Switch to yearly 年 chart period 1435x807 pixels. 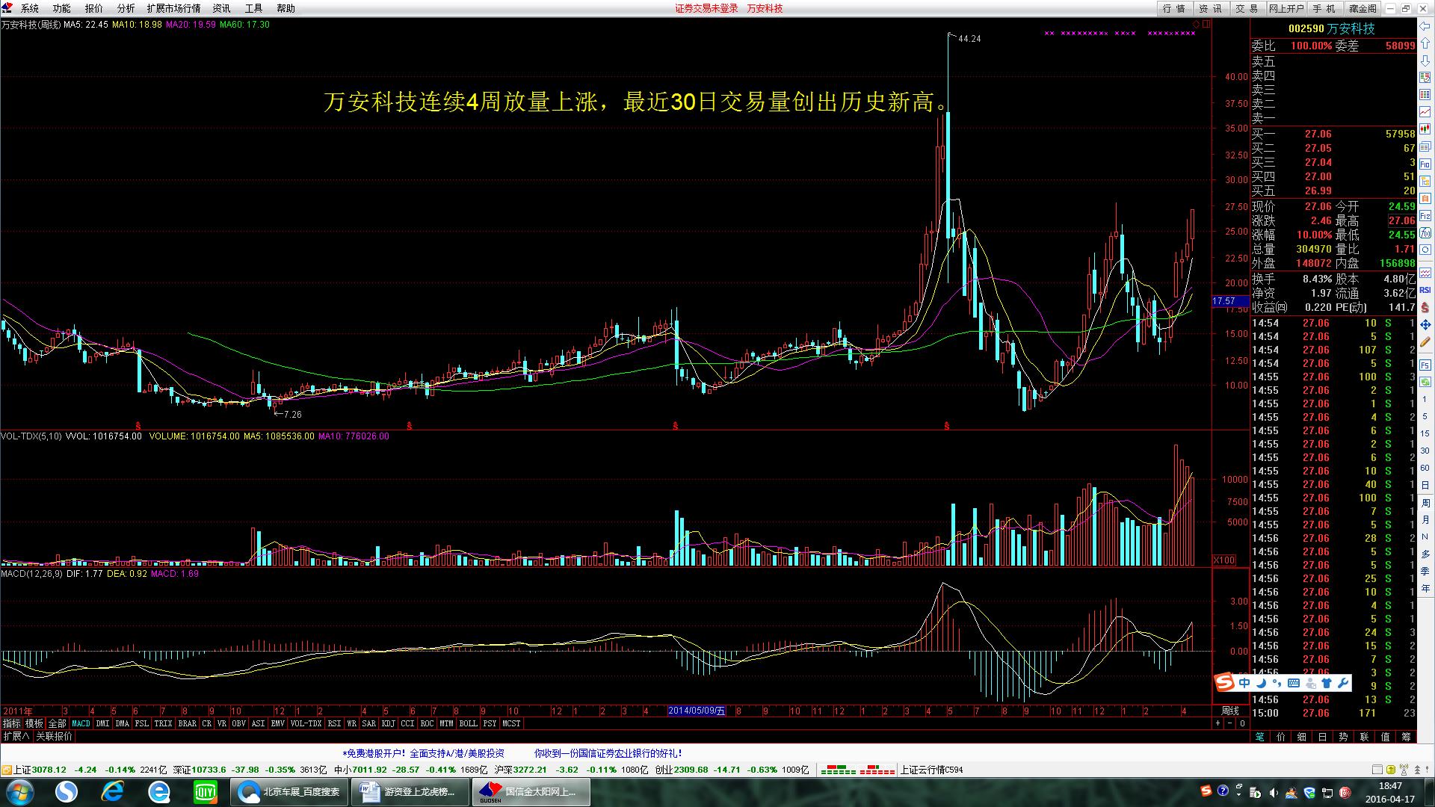click(1425, 588)
